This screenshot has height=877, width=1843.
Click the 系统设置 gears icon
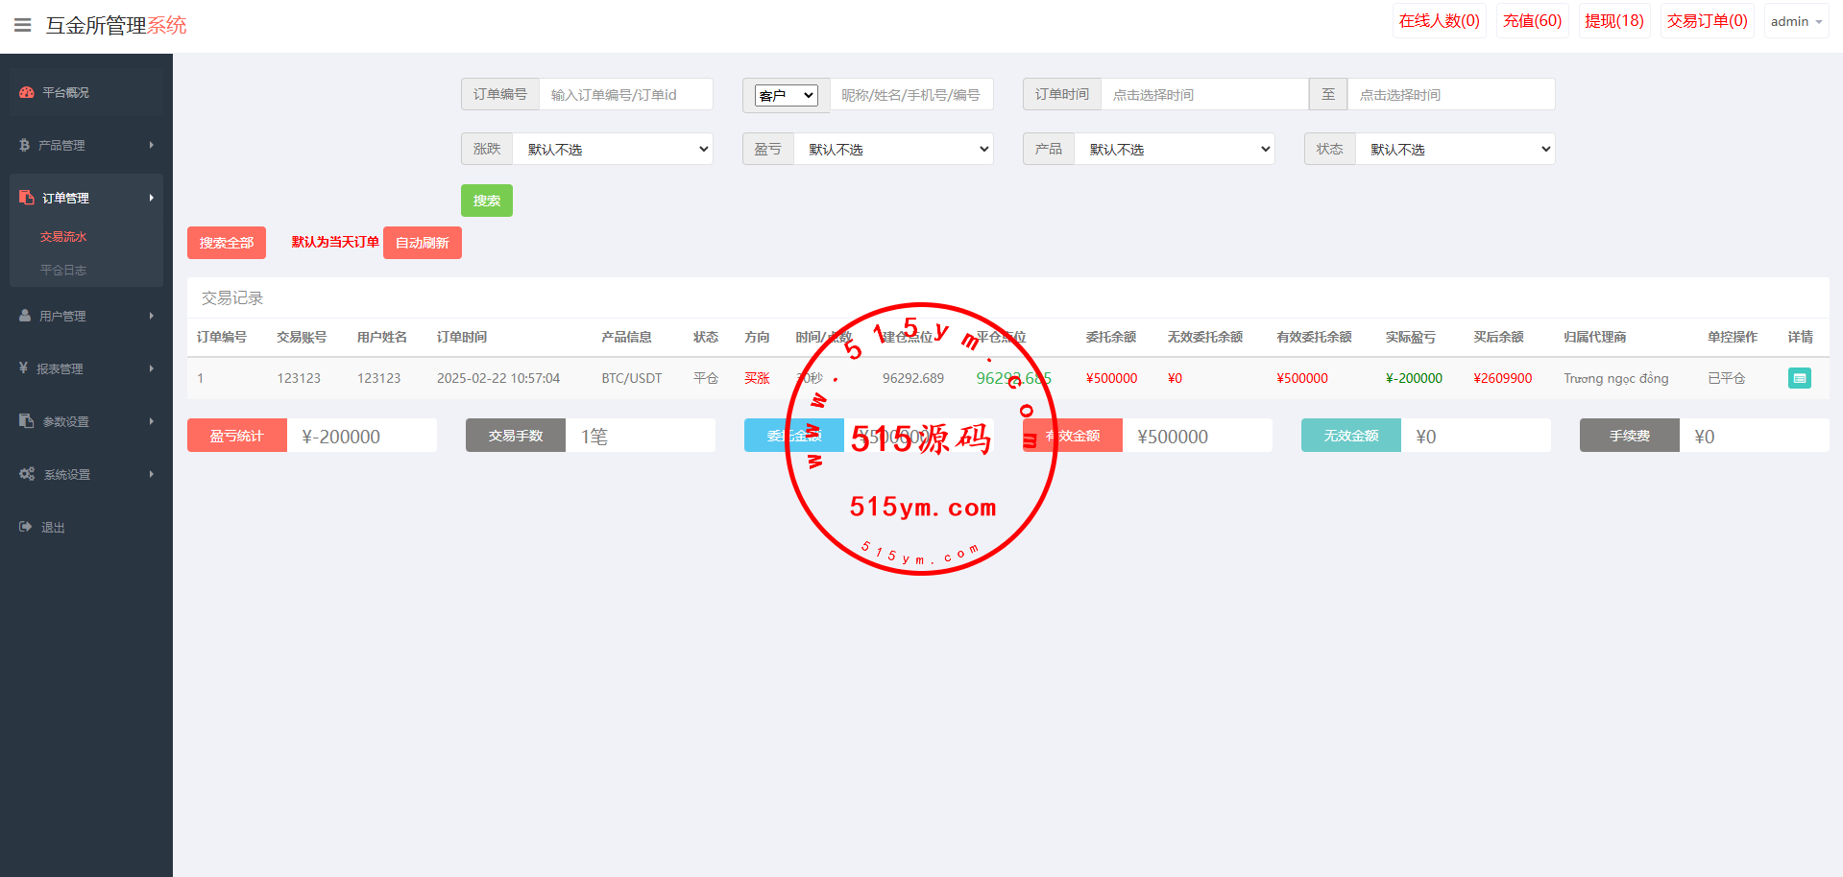pos(27,474)
